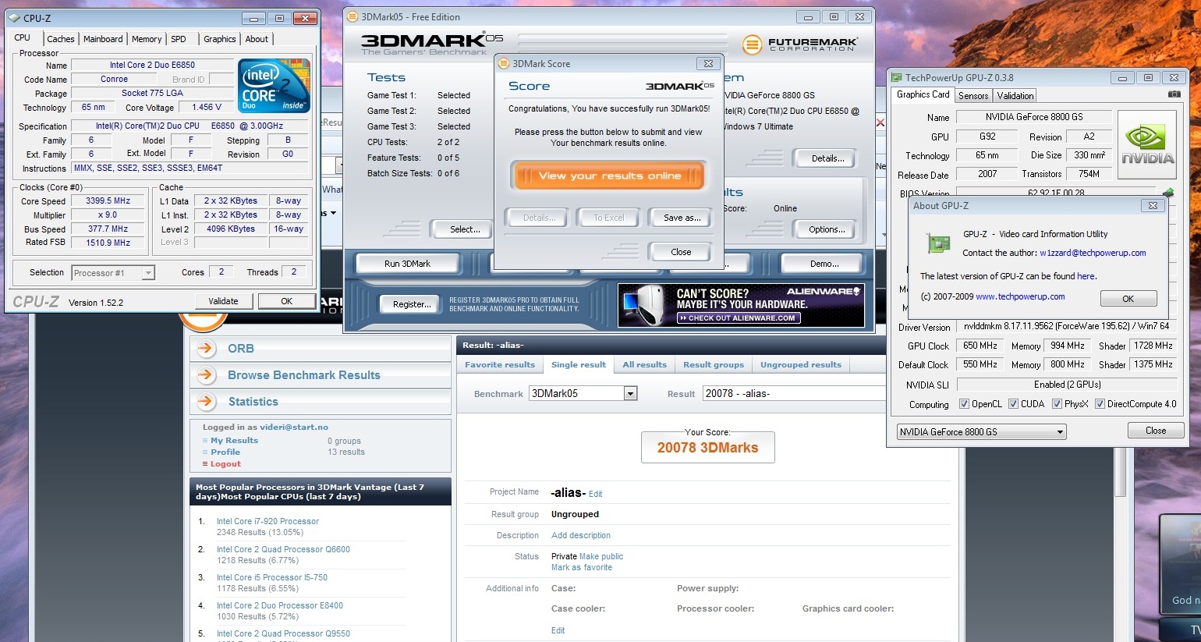Click the Add description link
1201x642 pixels.
point(581,536)
